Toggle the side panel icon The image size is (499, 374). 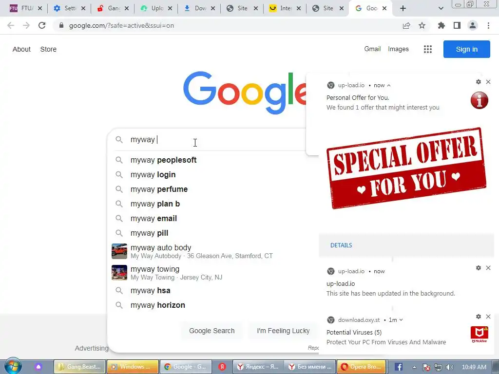(x=457, y=25)
